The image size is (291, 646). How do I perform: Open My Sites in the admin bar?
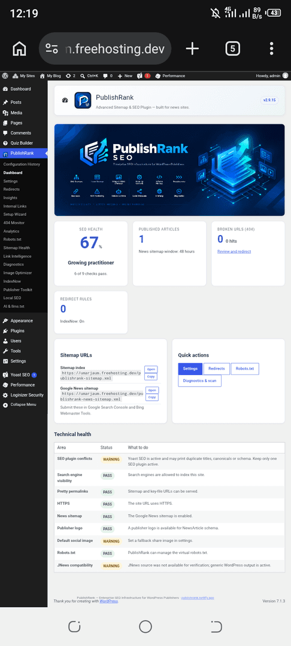tap(23, 76)
